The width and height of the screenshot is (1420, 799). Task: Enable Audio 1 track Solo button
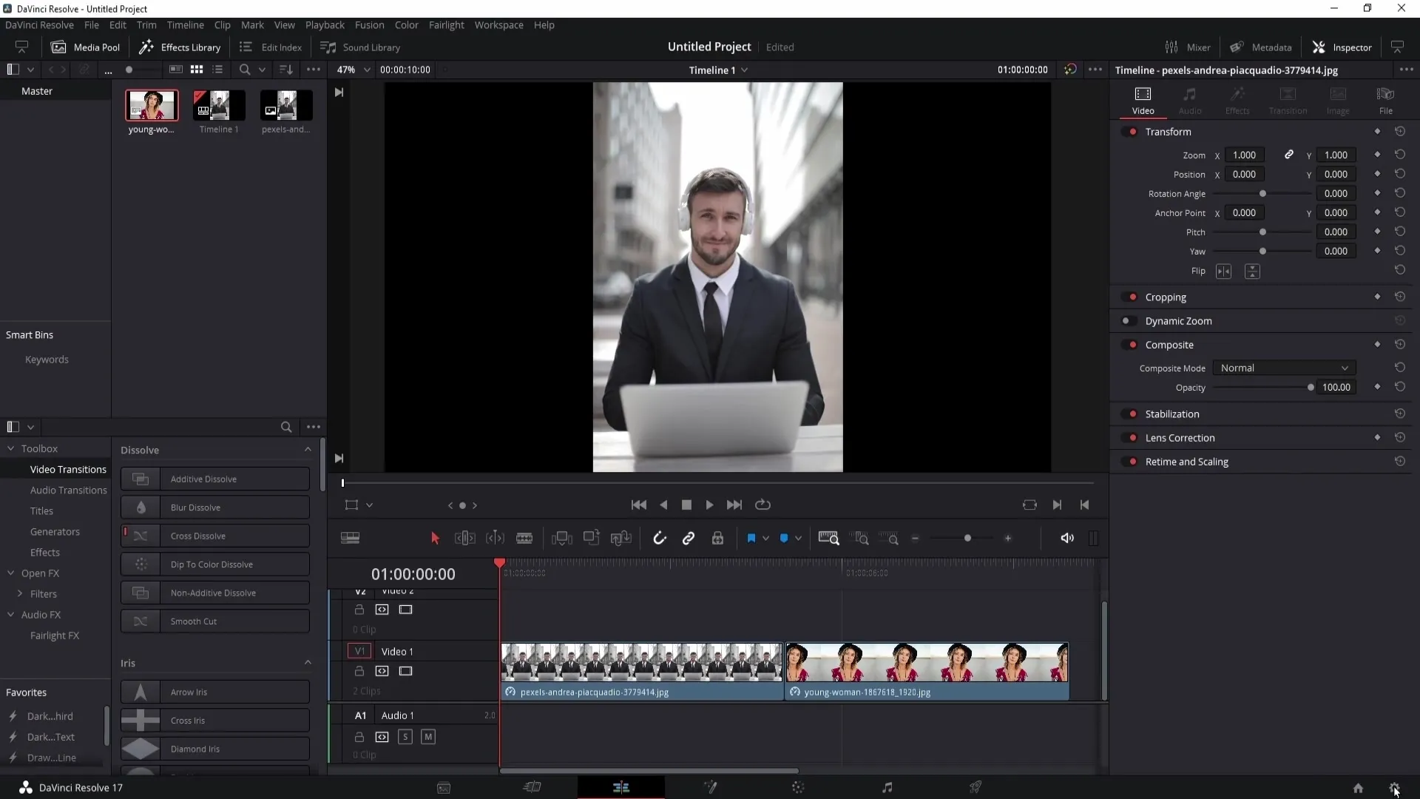(x=405, y=737)
